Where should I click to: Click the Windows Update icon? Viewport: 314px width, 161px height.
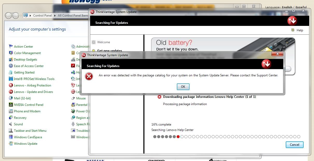[11, 144]
